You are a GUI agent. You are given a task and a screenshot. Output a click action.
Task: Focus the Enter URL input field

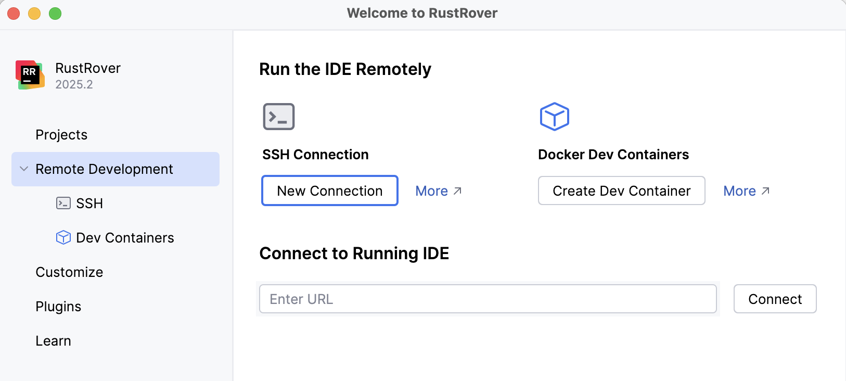(488, 299)
